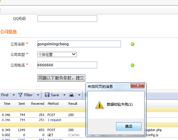Image resolution: width=178 pixels, height=140 pixels.
Task: Select the '1 request' summary row
Action: click(43, 120)
